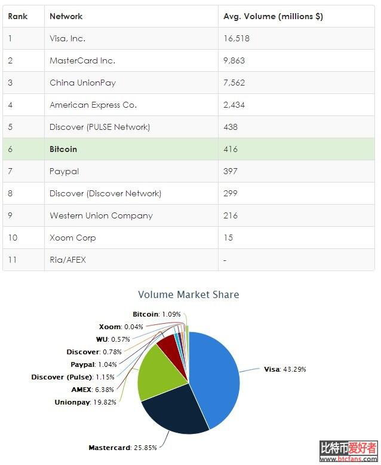Click the Paypal: 1.04% chart label
This screenshot has width=381, height=465.
pos(94,364)
